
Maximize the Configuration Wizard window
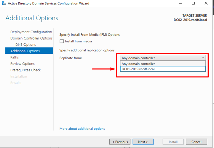(193, 4)
